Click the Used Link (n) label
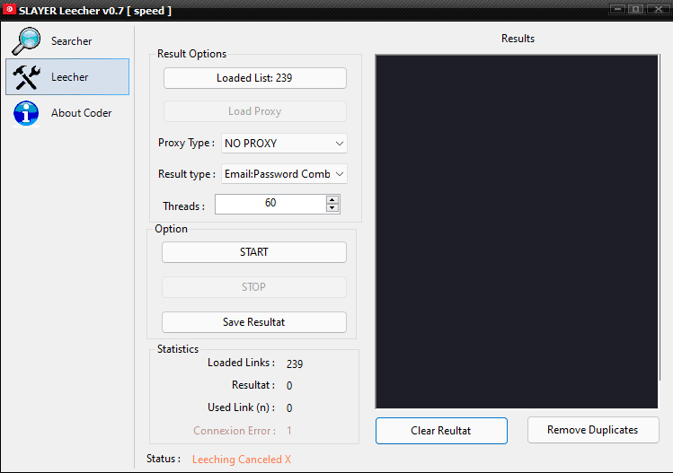 (x=241, y=407)
